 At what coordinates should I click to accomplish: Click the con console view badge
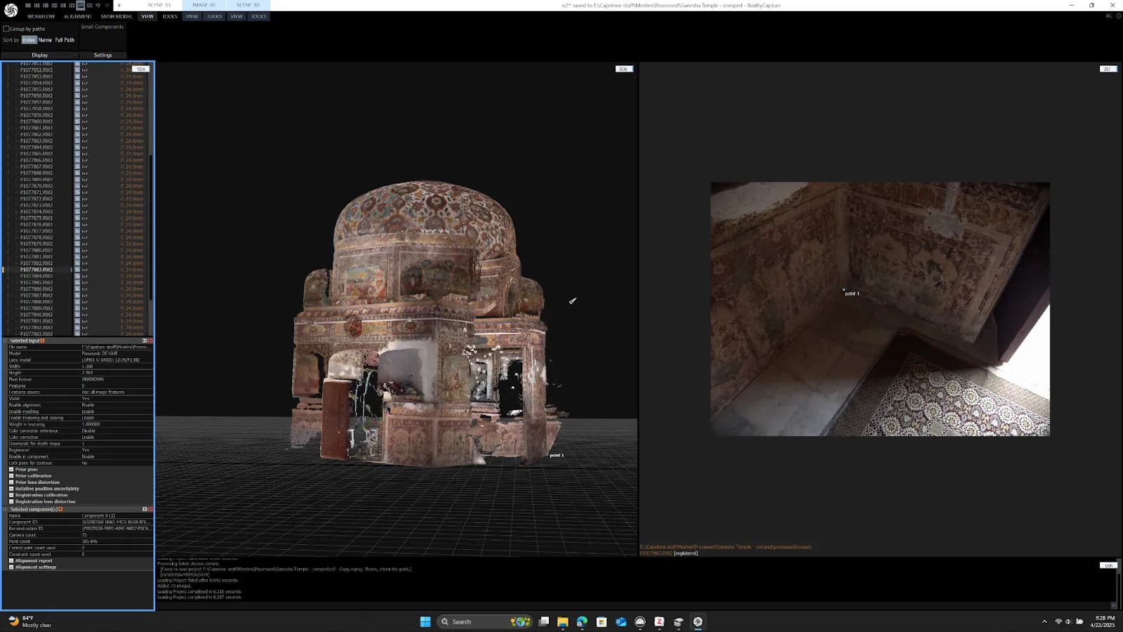pyautogui.click(x=1108, y=565)
